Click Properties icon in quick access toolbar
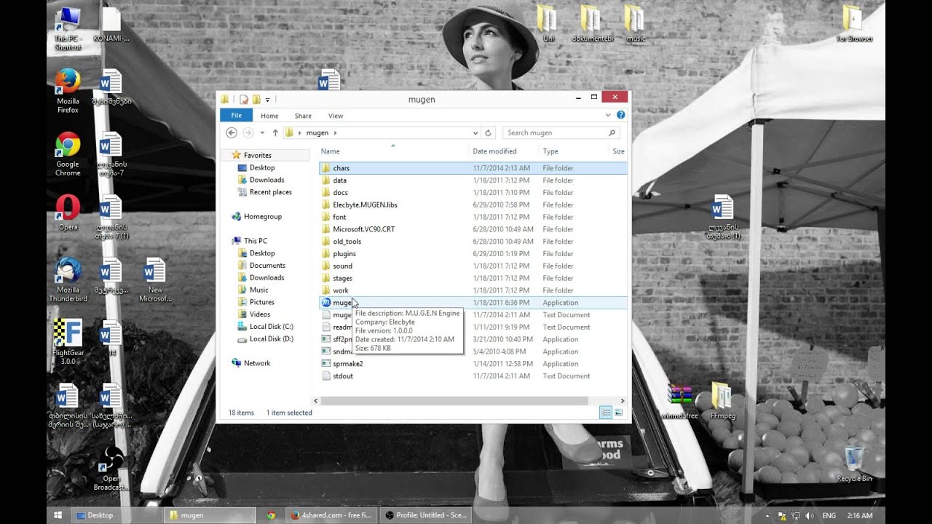Screen dimensions: 932x524 244,99
